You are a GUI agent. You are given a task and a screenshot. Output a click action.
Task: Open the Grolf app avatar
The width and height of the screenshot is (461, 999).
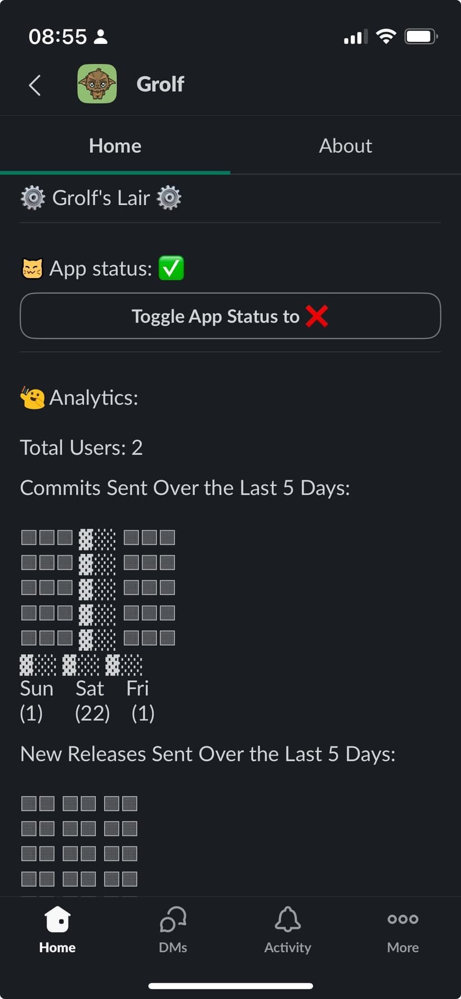[97, 84]
